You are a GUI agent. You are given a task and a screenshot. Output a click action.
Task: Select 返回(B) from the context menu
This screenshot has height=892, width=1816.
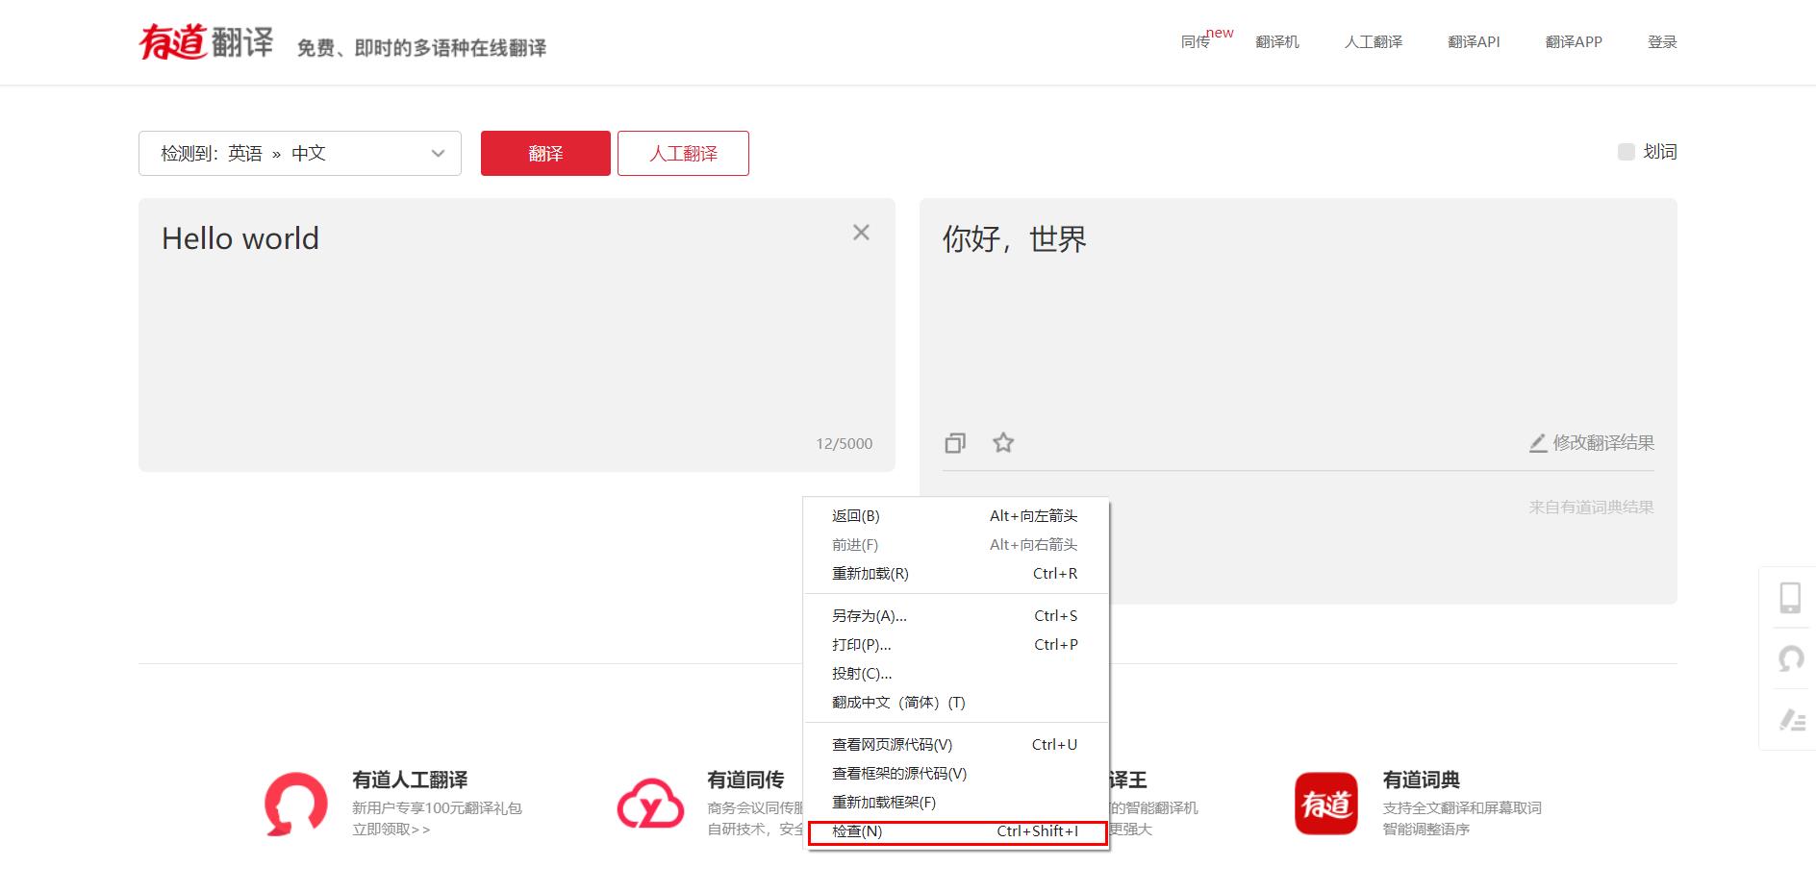pyautogui.click(x=956, y=516)
